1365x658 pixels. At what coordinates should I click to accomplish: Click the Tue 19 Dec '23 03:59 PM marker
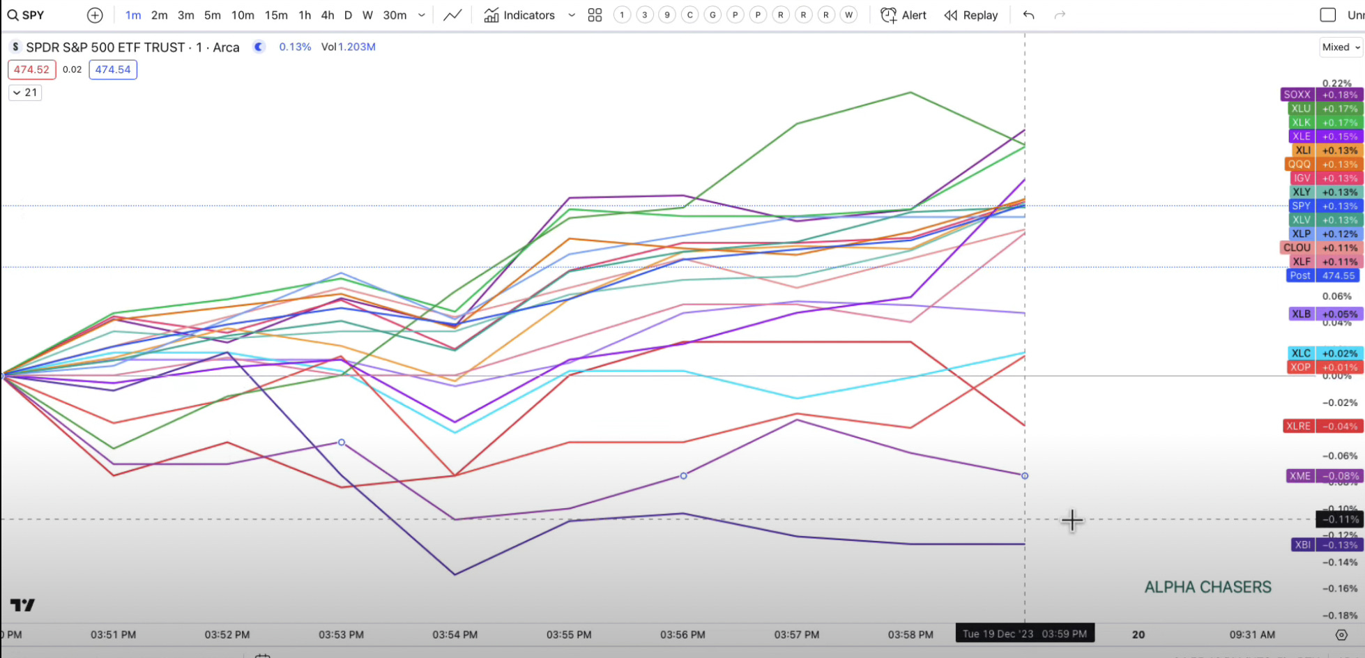tap(1025, 634)
